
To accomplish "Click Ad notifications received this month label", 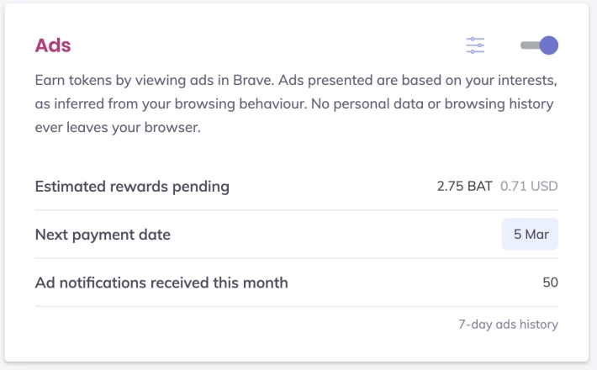I will (x=161, y=283).
